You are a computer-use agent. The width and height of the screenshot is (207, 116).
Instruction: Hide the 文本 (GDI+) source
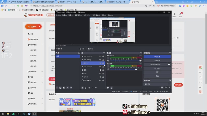click(100, 60)
